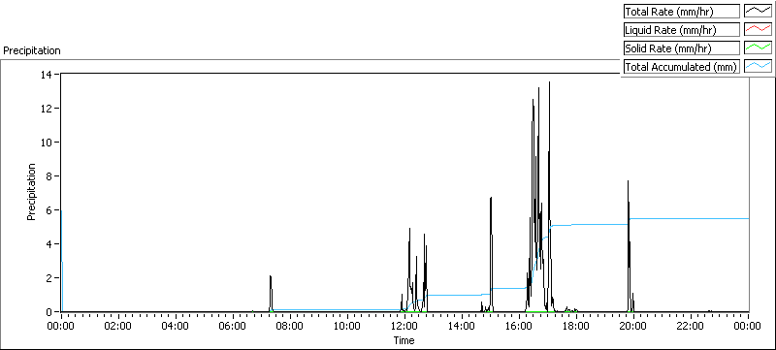Click the 18:00 time axis label
This screenshot has height=350, width=776.
[576, 326]
